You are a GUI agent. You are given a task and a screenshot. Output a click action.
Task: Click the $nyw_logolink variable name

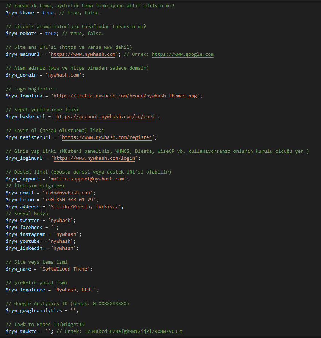pyautogui.click(x=24, y=96)
